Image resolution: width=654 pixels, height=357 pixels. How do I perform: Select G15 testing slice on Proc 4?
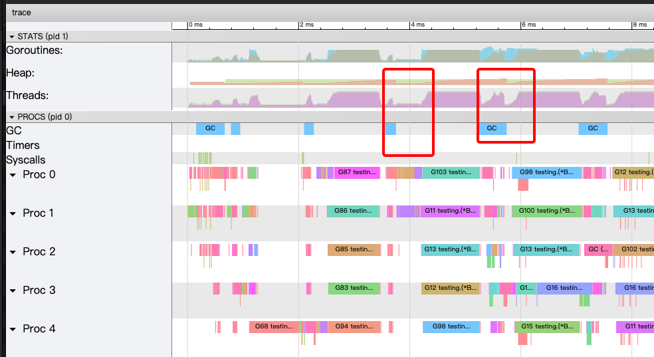pos(547,326)
